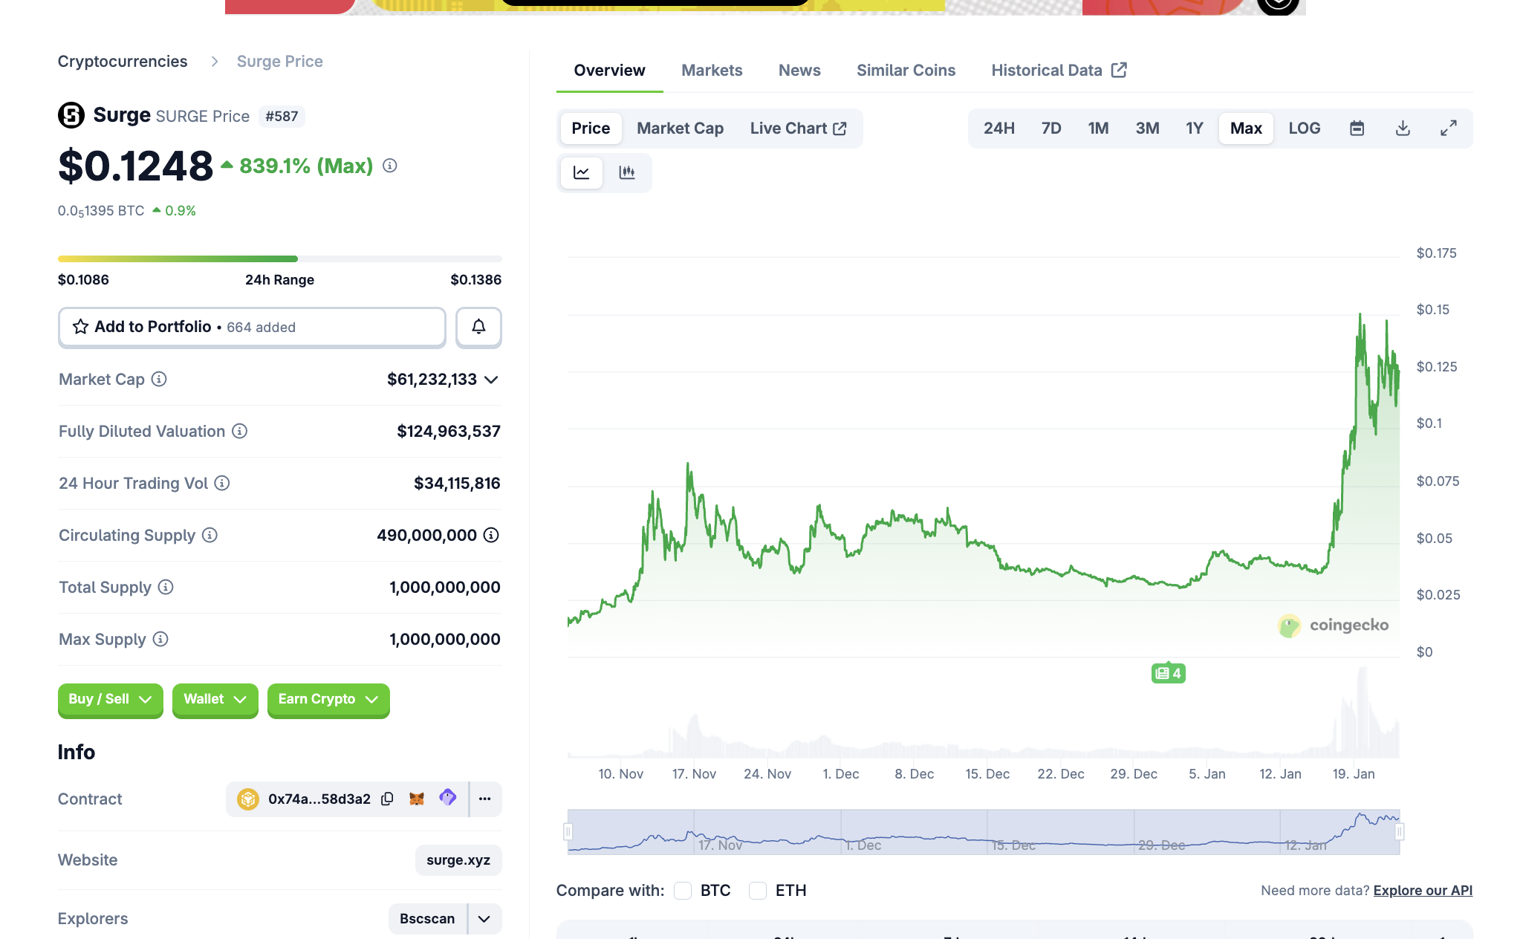1523x939 pixels.
Task: Open the Bscscan explorers dropdown
Action: (484, 919)
